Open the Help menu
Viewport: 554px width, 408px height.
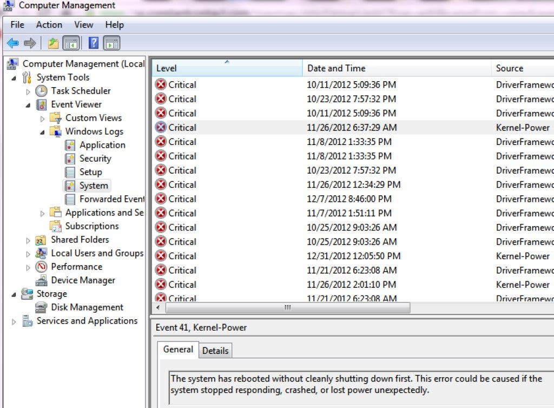pyautogui.click(x=115, y=25)
